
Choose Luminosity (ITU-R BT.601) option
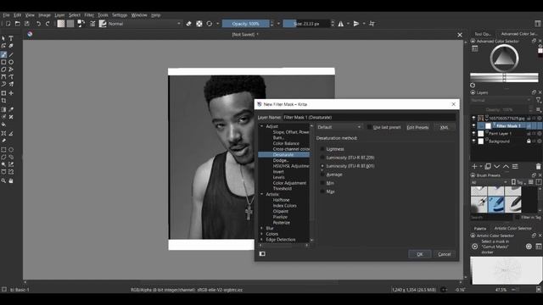347,166
